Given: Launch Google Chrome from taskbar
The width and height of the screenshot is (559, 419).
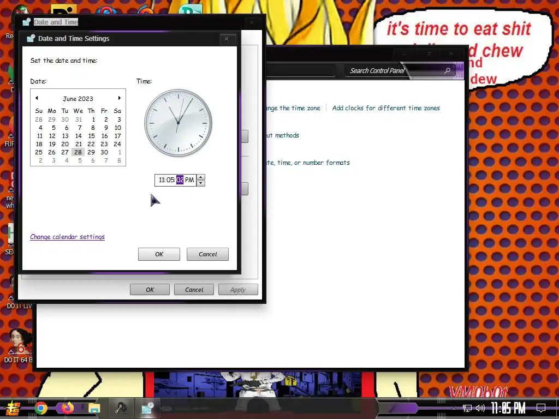Looking at the screenshot, I should pyautogui.click(x=41, y=408).
